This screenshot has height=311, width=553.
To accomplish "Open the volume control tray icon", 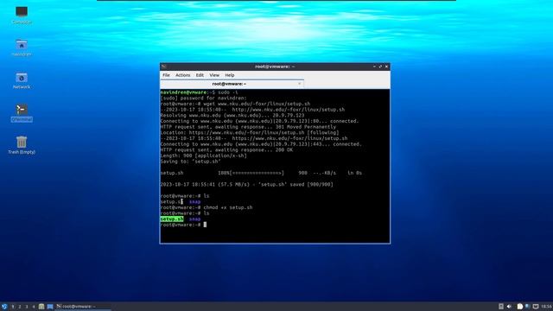I will pyautogui.click(x=509, y=307).
